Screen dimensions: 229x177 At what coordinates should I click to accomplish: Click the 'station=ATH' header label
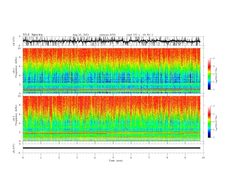point(107,35)
